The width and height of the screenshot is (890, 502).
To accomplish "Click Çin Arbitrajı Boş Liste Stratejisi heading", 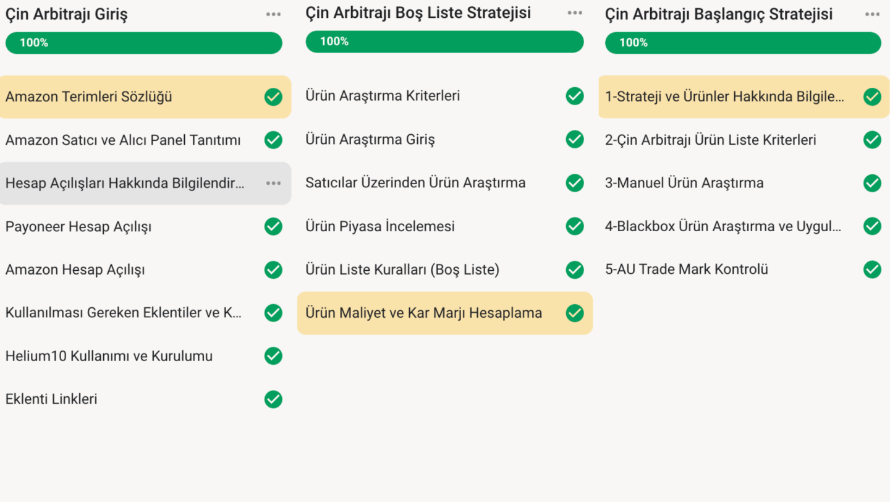I will pyautogui.click(x=418, y=13).
